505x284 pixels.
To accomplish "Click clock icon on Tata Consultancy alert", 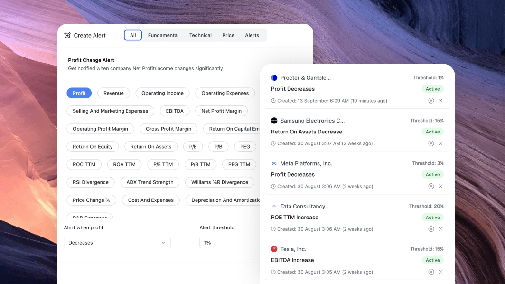I will tap(273, 229).
